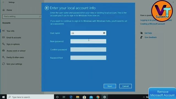Viewport: 176px width, 99px height.
Task: Open Mail app from taskbar
Action: pos(91,97)
